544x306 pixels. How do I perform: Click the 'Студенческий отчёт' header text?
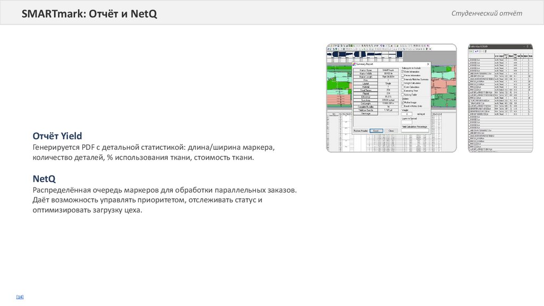[487, 13]
